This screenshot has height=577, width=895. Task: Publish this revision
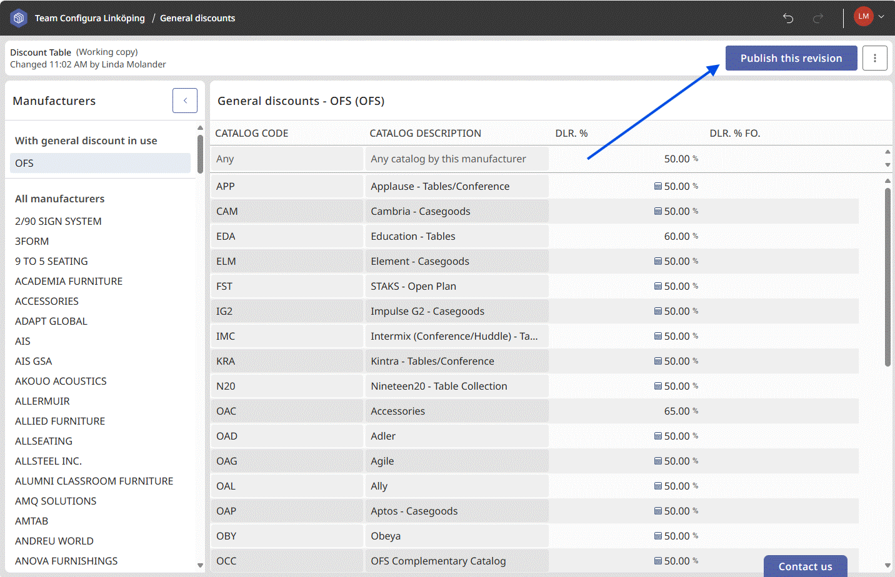pos(791,58)
